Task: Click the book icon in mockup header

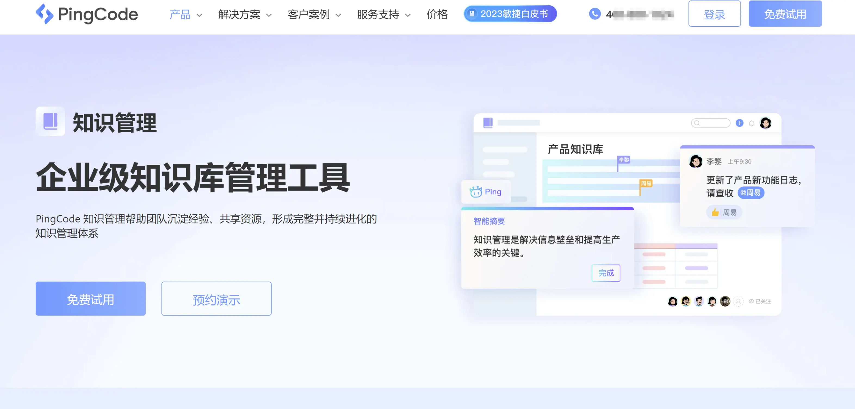Action: (488, 123)
